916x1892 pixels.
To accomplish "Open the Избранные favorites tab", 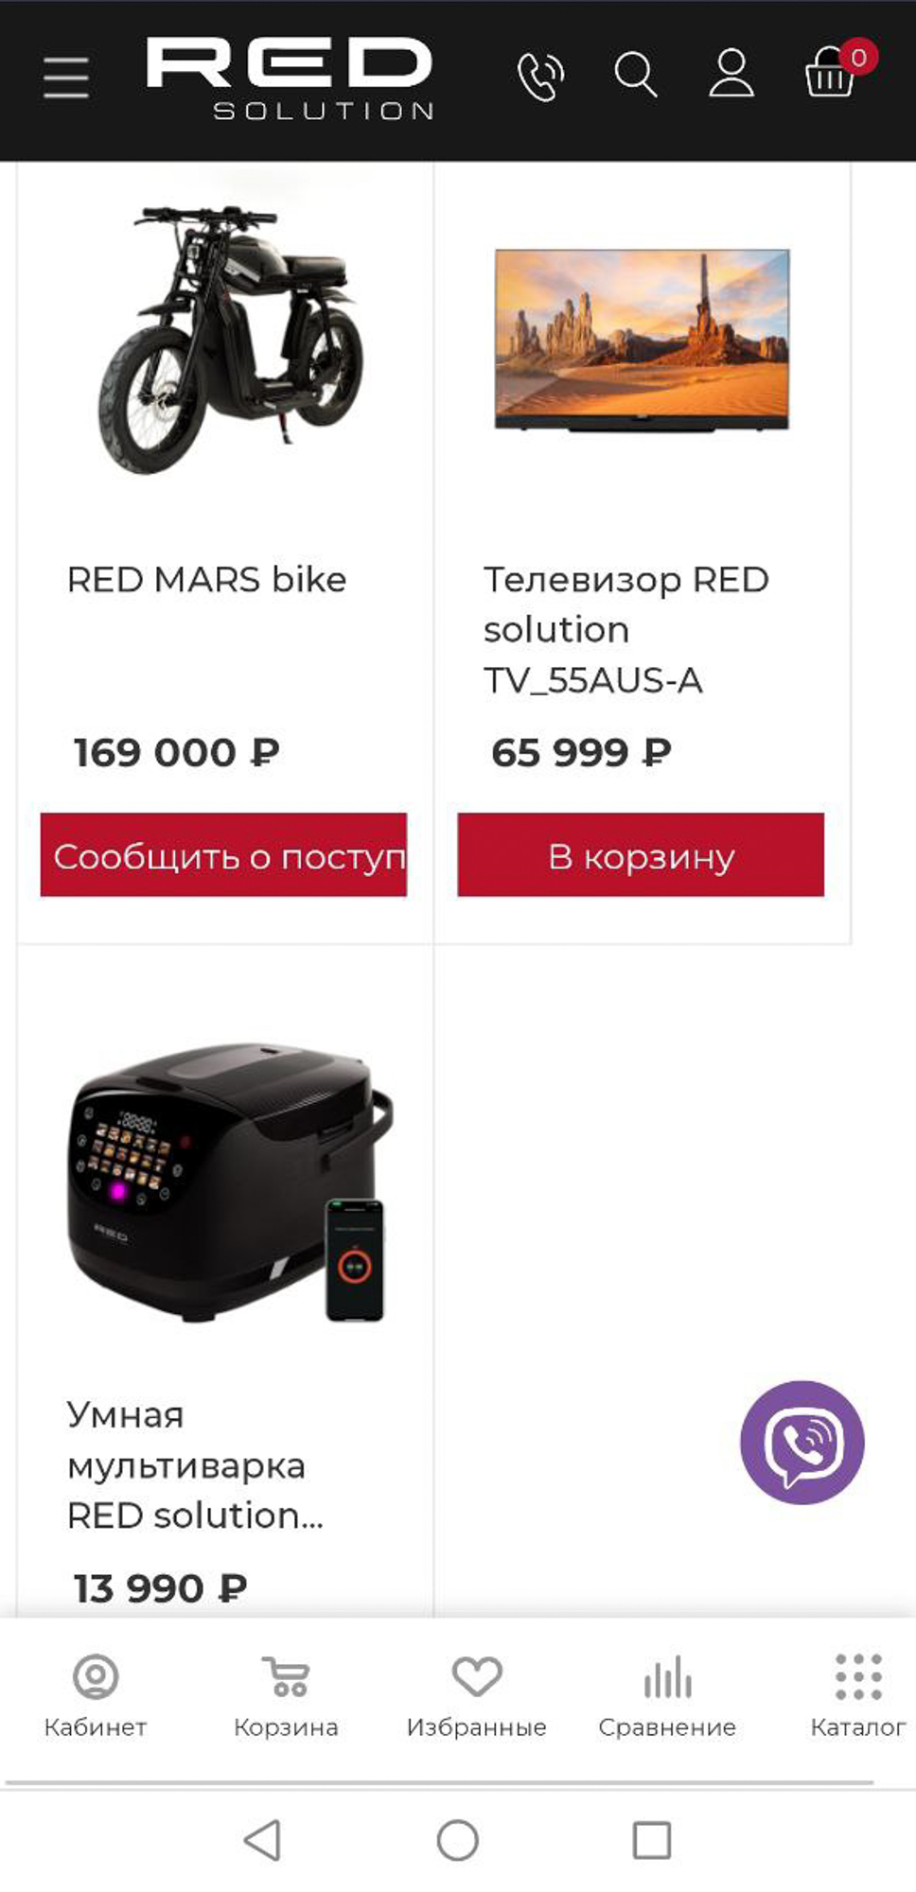I will click(x=476, y=1696).
